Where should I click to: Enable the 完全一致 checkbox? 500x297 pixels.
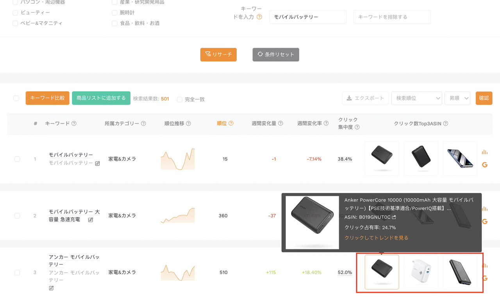coord(180,100)
